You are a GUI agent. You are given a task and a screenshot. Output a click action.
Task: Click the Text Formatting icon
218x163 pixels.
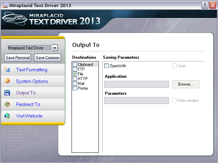pos(7,70)
